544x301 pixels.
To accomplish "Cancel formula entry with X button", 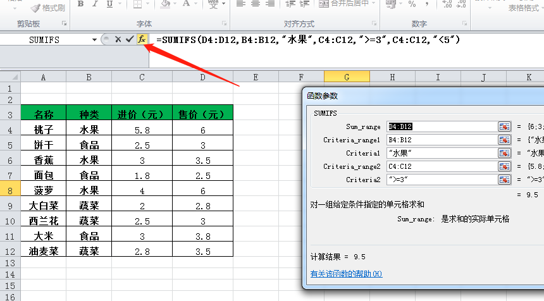I will tap(118, 40).
